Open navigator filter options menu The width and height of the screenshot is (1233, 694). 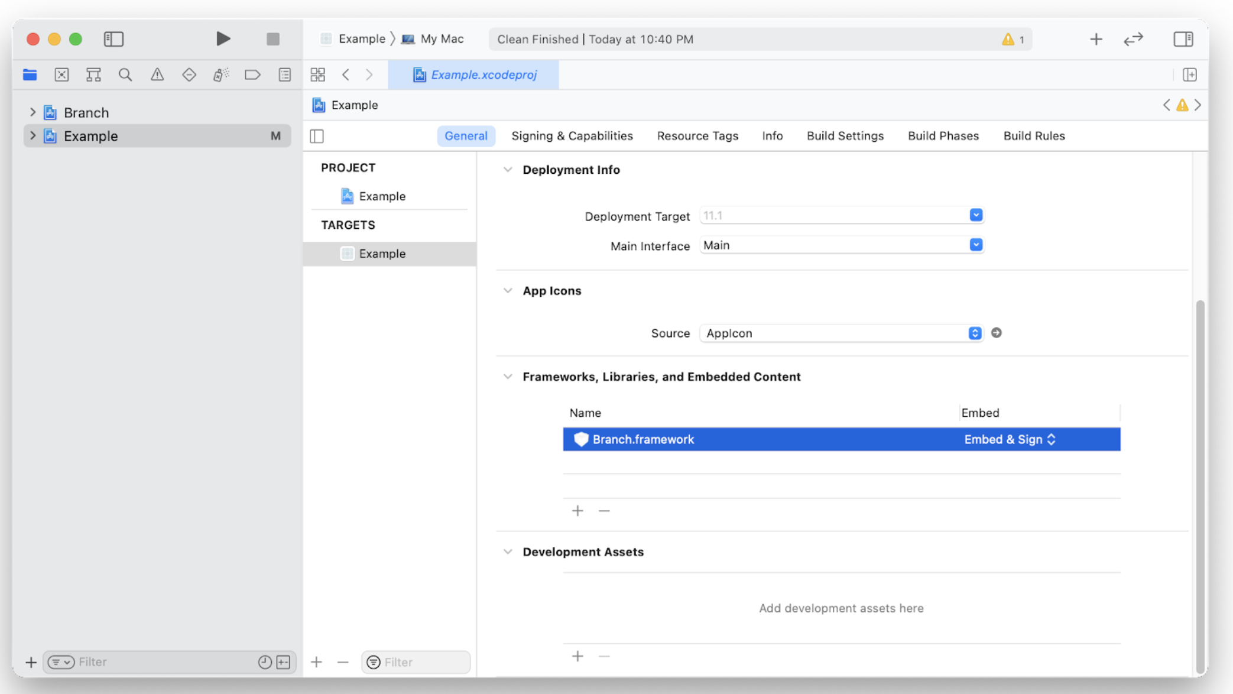pos(61,662)
